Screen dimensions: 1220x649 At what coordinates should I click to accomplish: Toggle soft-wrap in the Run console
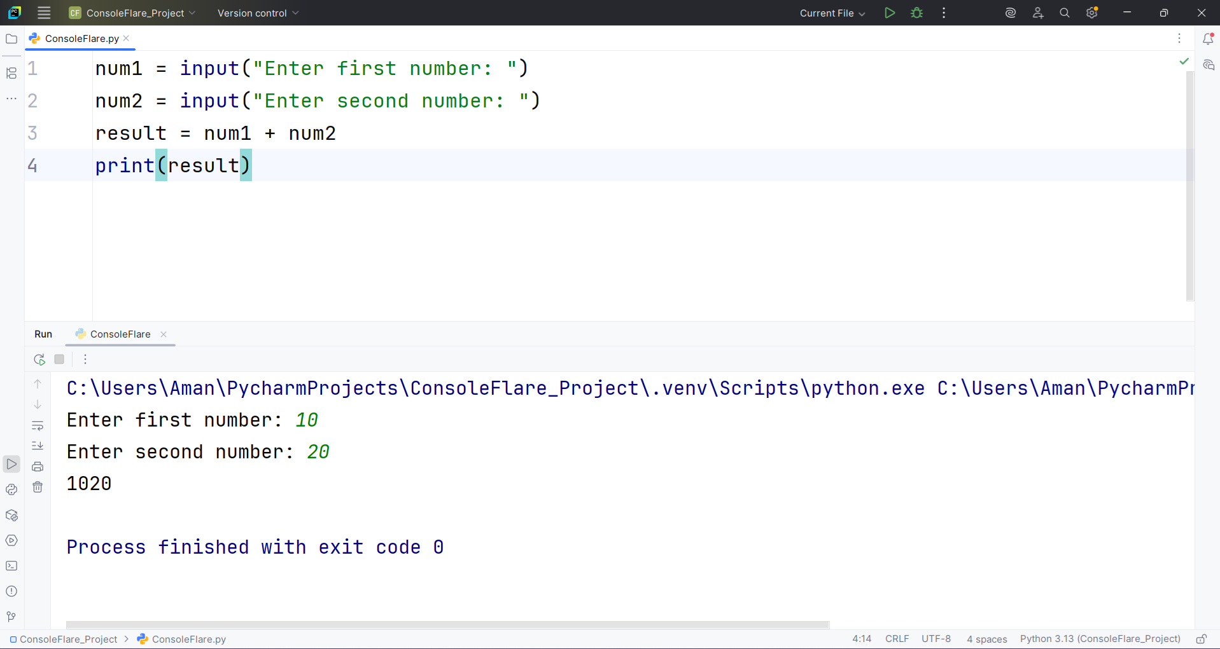[x=38, y=425]
